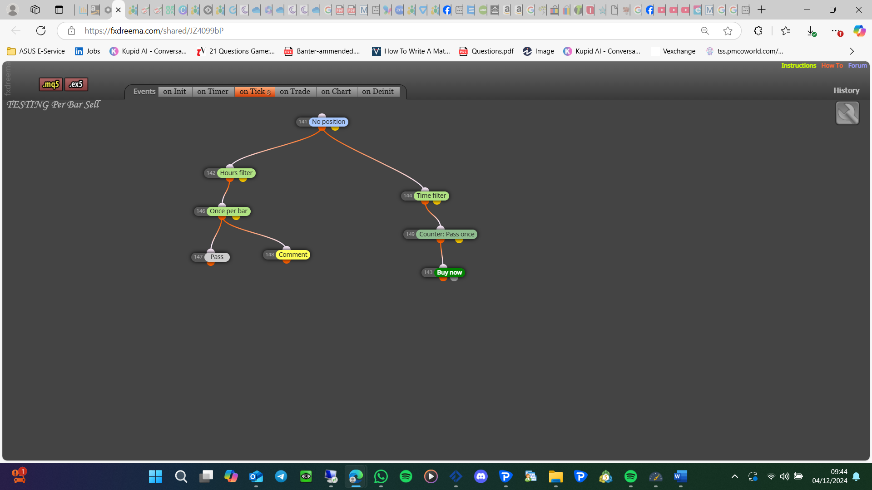This screenshot has width=872, height=490.
Task: Open the Wi-Fi network icon in the tray
Action: click(x=771, y=476)
